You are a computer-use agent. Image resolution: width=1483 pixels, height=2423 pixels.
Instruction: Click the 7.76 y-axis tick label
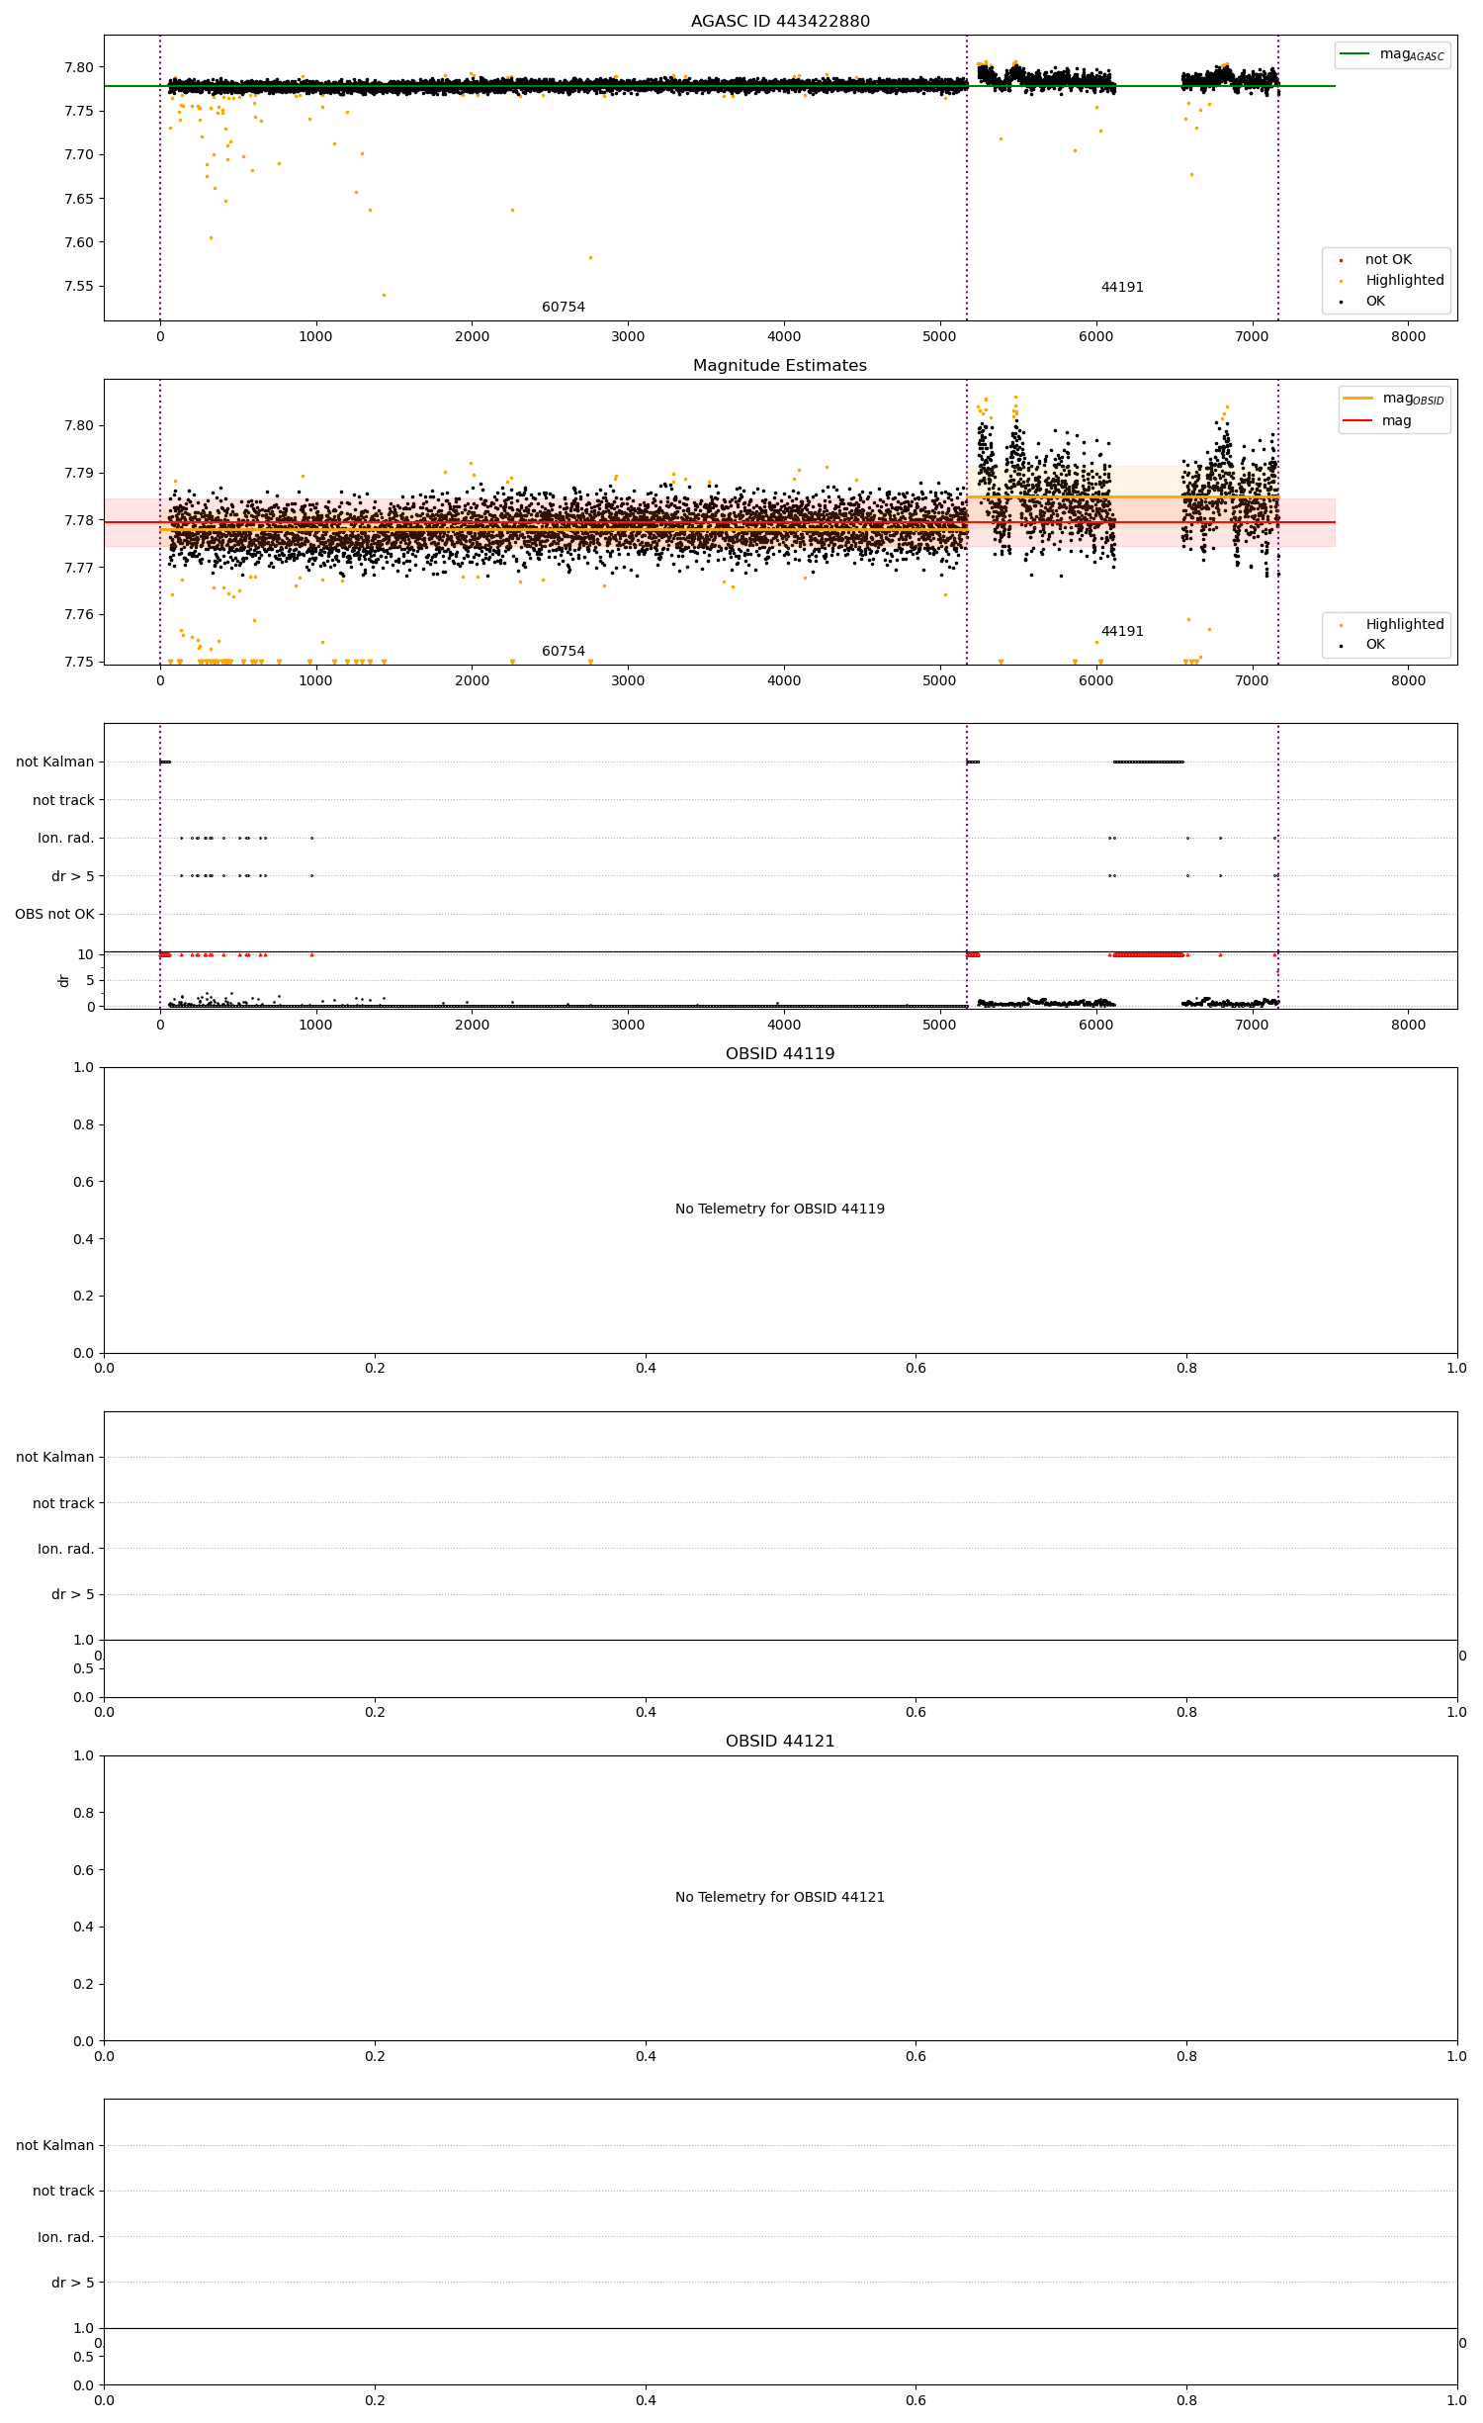tap(80, 615)
